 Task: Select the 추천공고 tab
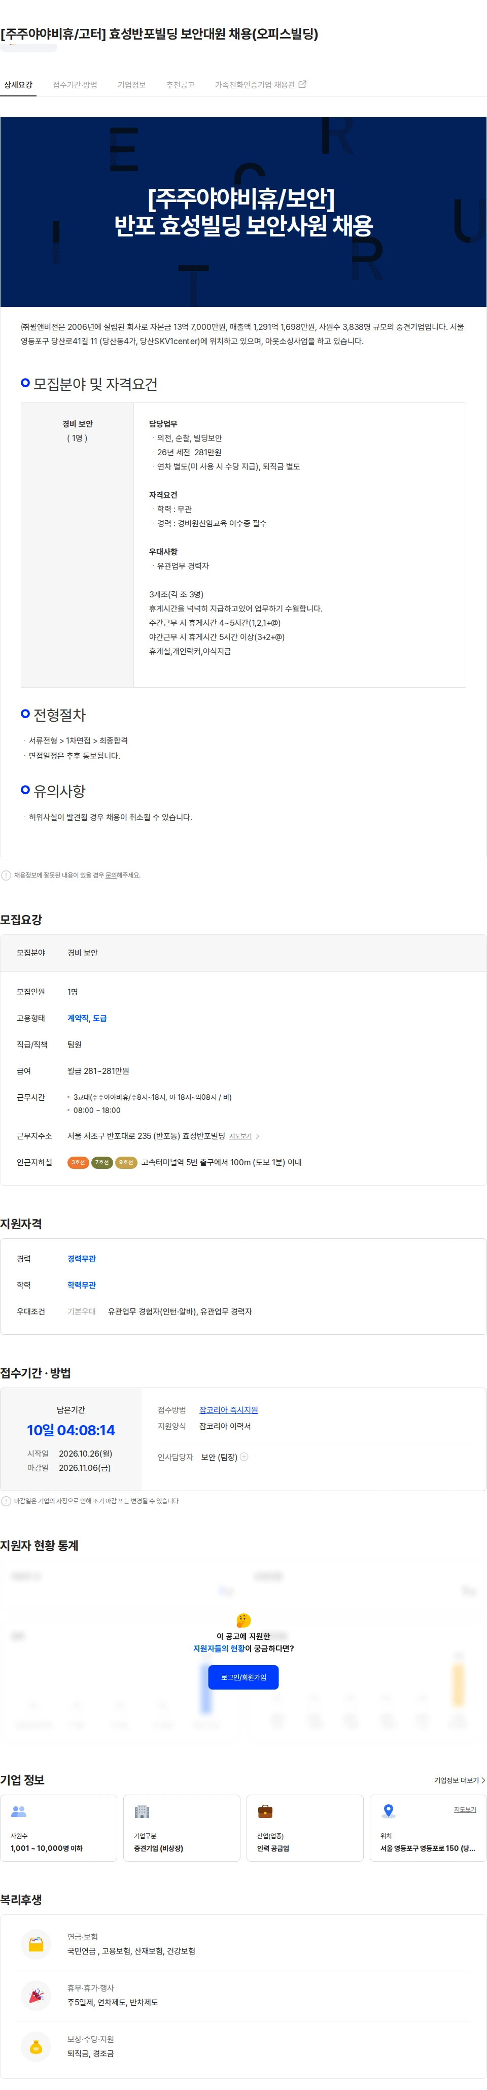[x=180, y=84]
